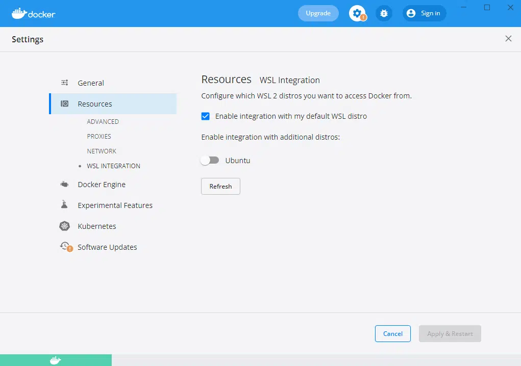Image resolution: width=521 pixels, height=366 pixels.
Task: Click the Apply & Restart button
Action: [x=450, y=334]
